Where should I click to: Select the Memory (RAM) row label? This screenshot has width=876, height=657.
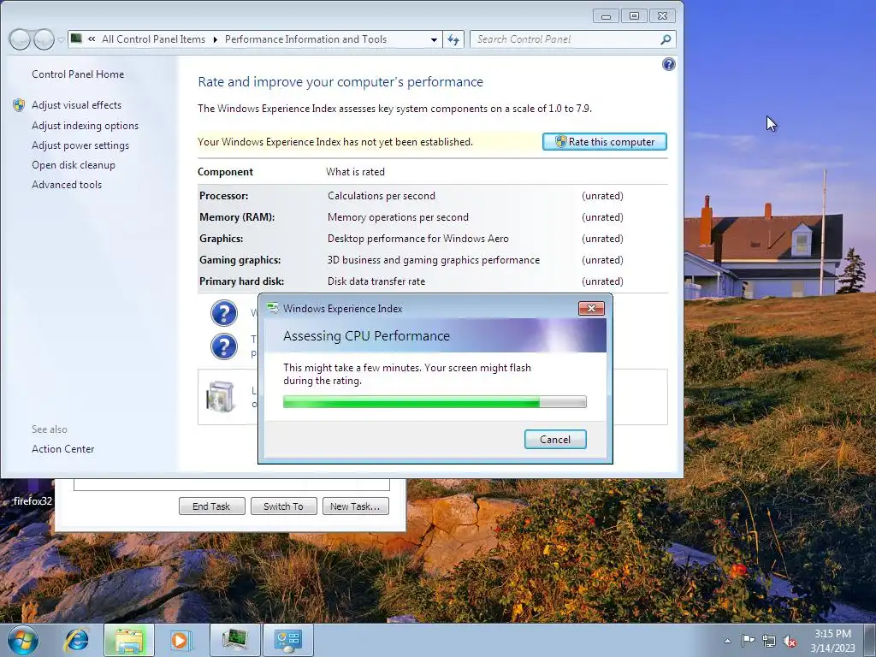237,217
